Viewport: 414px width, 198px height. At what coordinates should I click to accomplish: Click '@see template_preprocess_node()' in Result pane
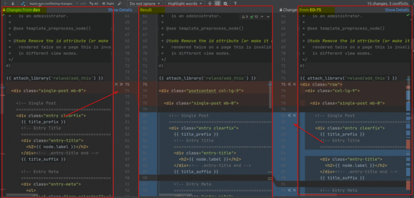[204, 29]
